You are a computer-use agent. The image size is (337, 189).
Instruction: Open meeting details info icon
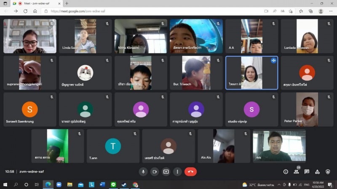point(286,171)
